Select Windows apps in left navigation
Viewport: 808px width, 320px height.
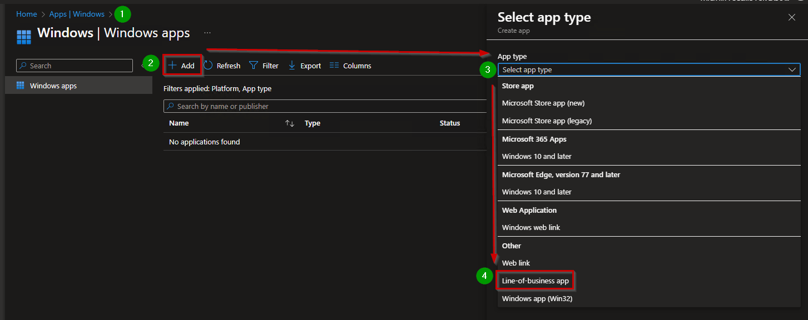pyautogui.click(x=78, y=86)
